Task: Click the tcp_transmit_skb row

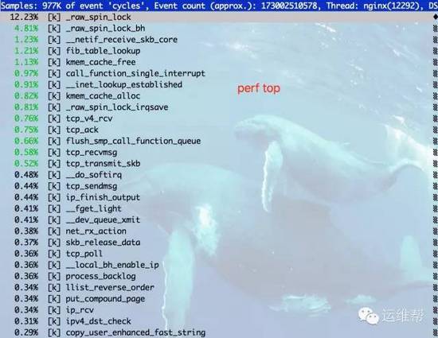Action: point(219,163)
